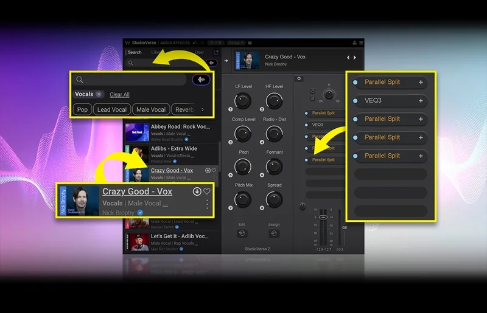
Task: Select the Male Vocal tag chip
Action: click(x=151, y=109)
